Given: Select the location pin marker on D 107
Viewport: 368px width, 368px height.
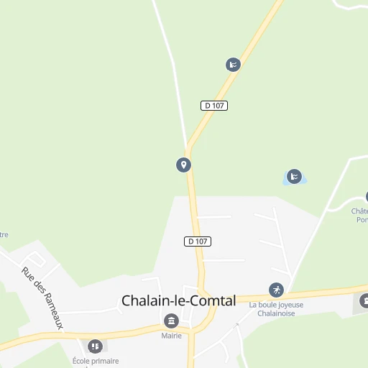Looking at the screenshot, I should (183, 165).
